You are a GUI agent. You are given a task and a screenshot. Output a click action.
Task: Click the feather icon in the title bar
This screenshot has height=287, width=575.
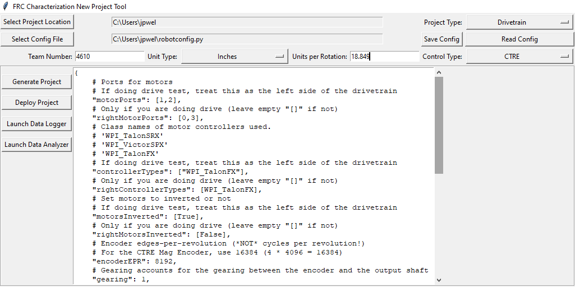click(x=5, y=6)
